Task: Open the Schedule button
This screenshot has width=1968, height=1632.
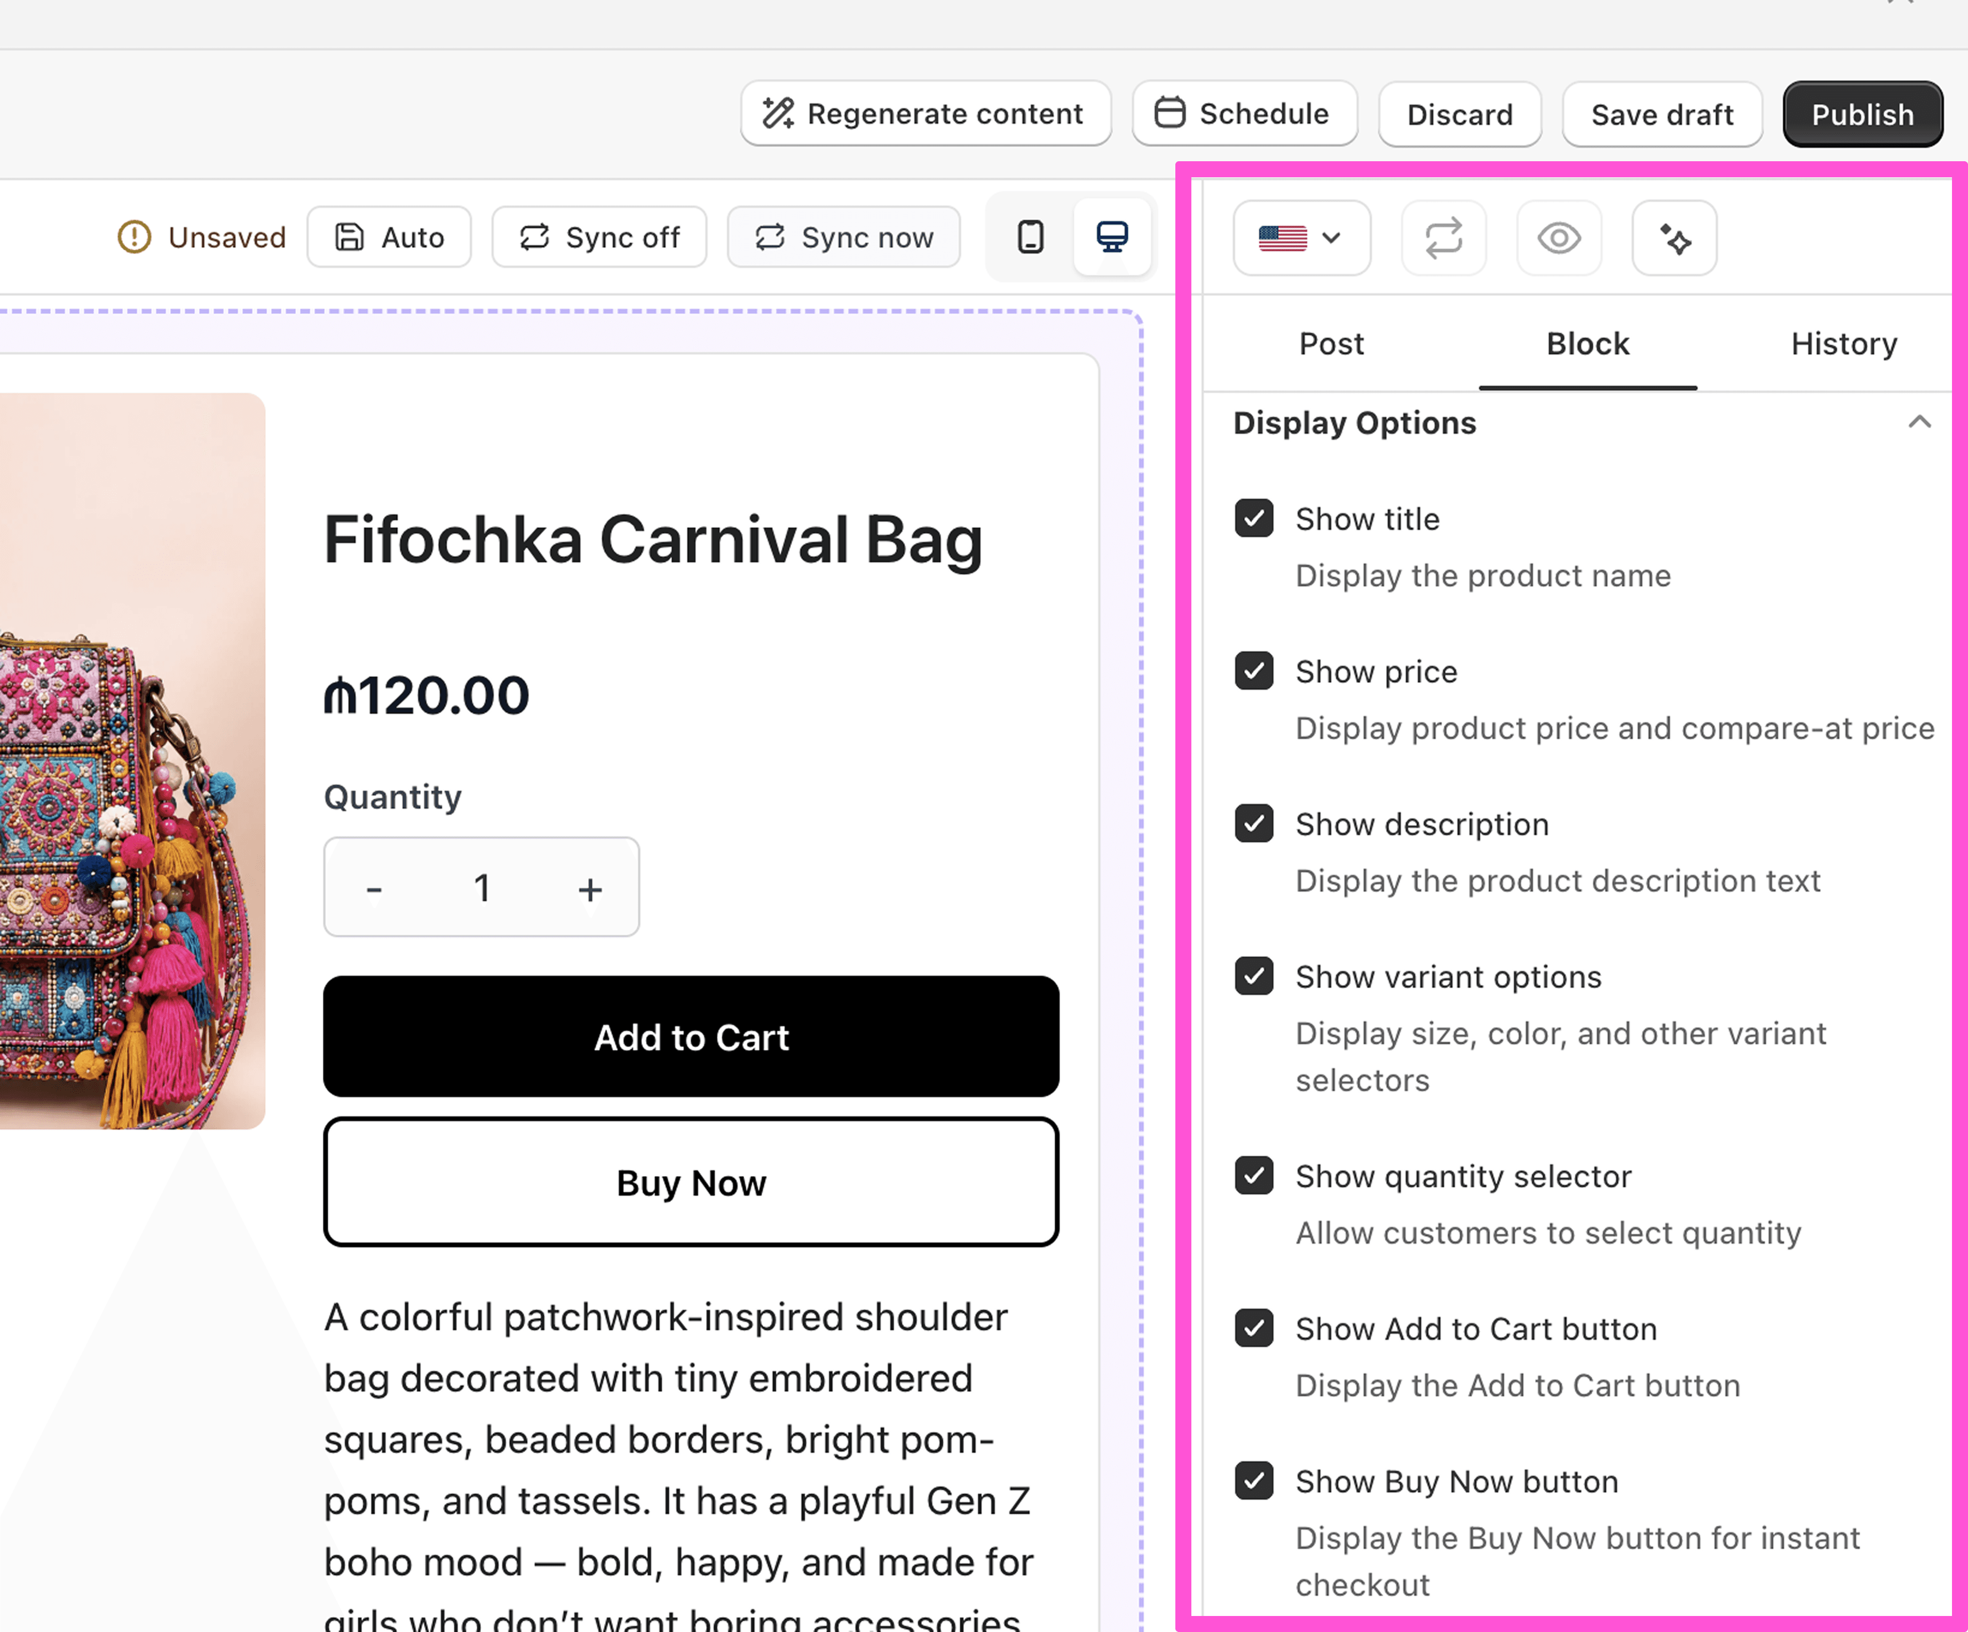Action: coord(1245,114)
